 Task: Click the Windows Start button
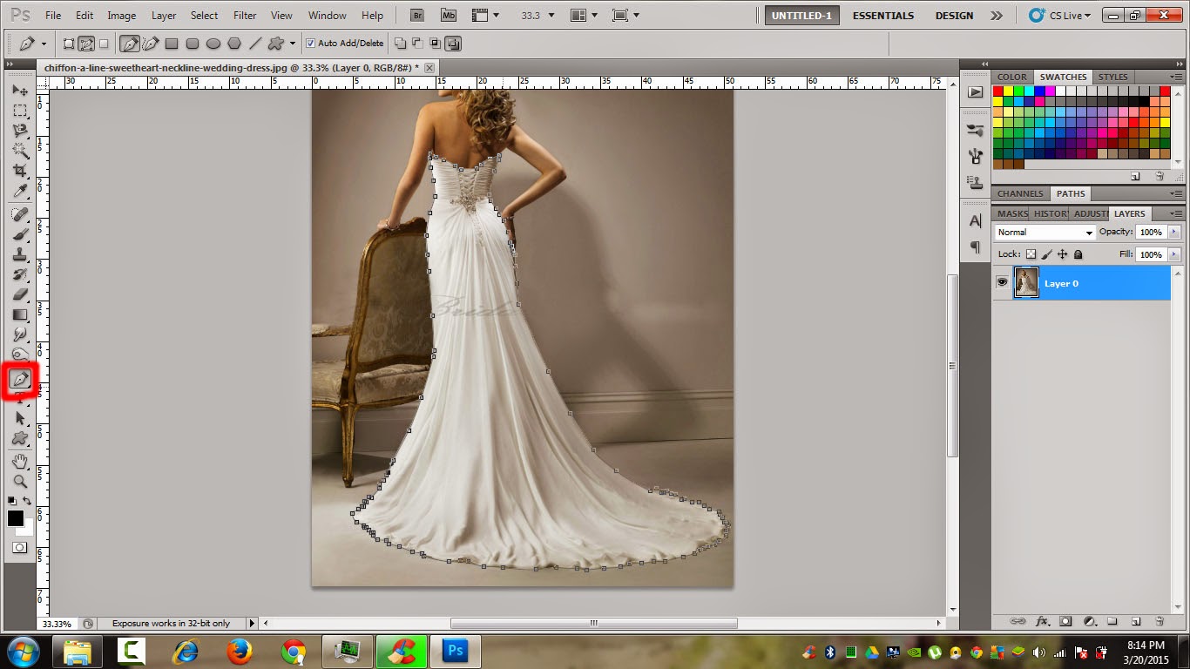coord(22,651)
